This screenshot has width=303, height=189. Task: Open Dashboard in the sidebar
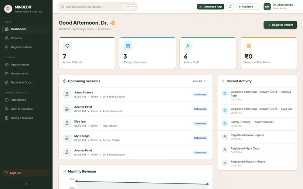point(26,29)
